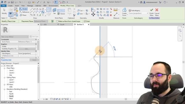
Task: Select the Modify arrow tool
Action: tap(4, 11)
